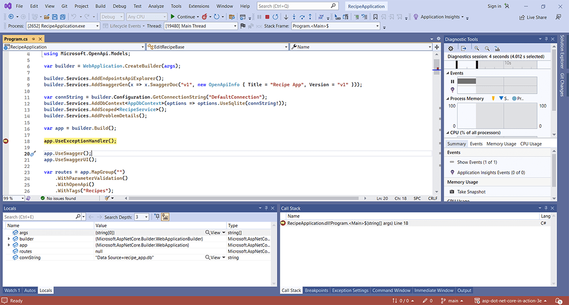569x305 pixels.
Task: Click the Open File folder icon
Action: point(47,17)
